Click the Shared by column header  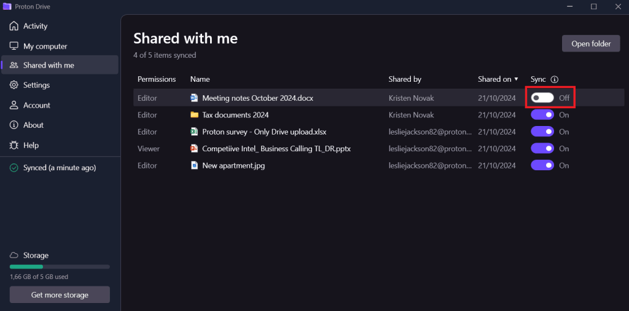tap(405, 79)
